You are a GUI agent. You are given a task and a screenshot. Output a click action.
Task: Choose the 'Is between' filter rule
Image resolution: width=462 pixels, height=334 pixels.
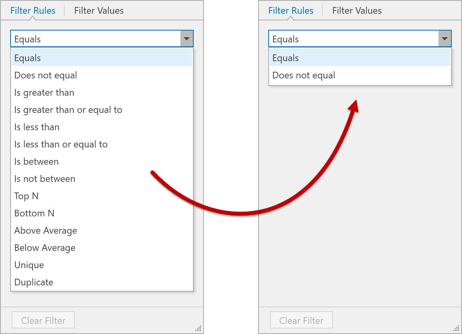coord(36,162)
